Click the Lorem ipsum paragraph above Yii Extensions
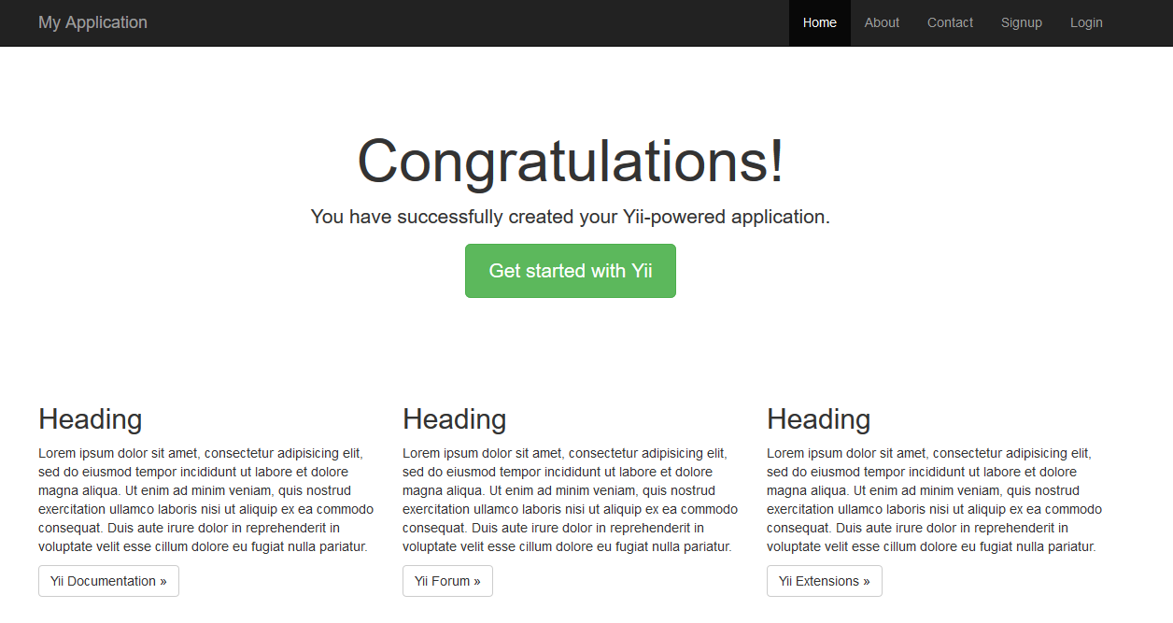This screenshot has width=1173, height=623. point(935,500)
